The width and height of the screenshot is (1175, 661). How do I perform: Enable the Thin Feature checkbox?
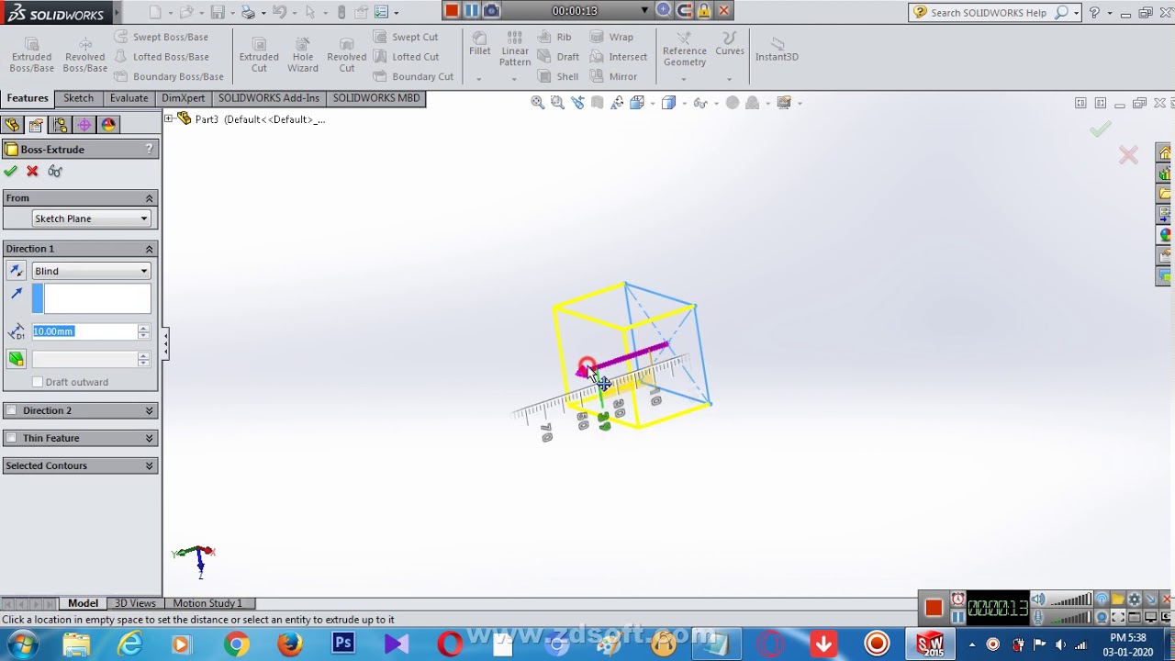11,438
